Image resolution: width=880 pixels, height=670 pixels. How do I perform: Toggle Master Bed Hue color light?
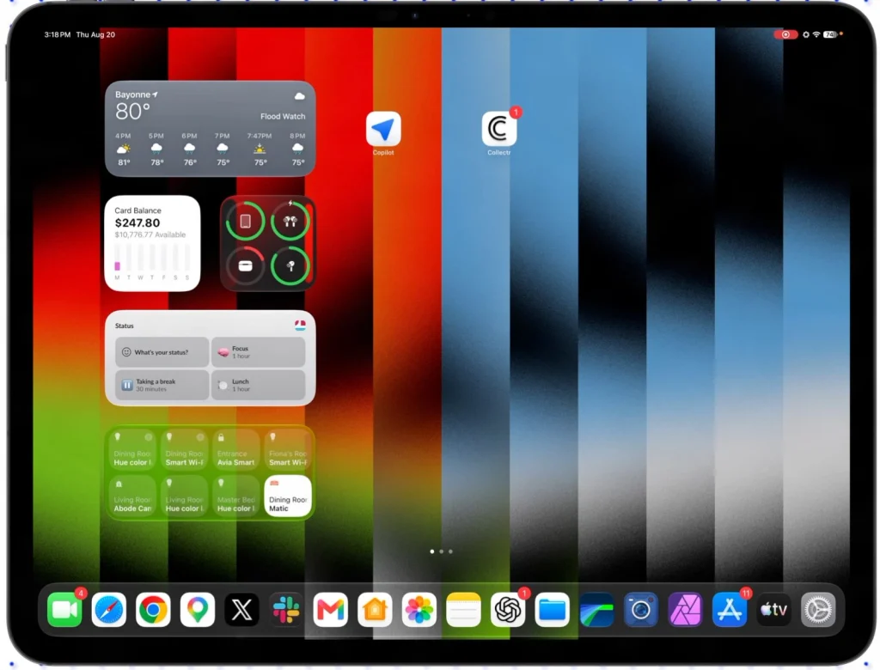point(236,496)
